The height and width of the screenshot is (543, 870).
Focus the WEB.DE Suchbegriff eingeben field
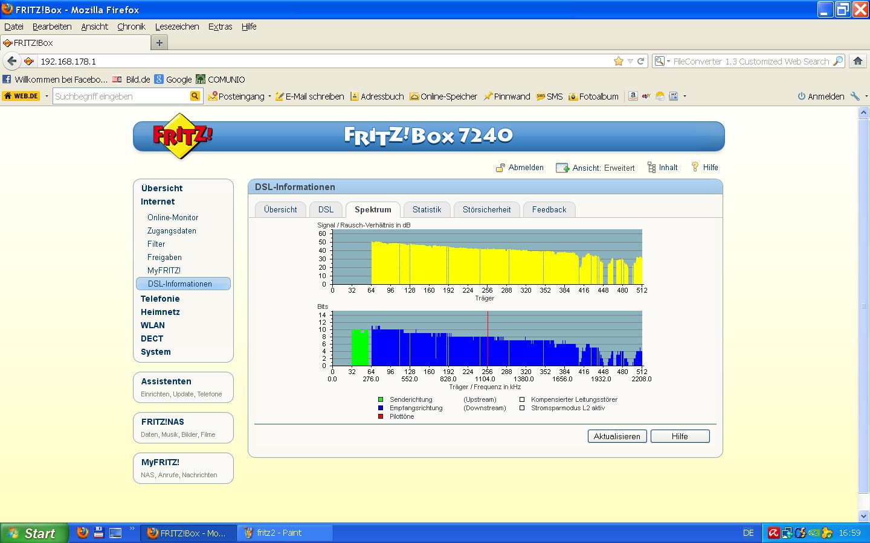pos(121,96)
